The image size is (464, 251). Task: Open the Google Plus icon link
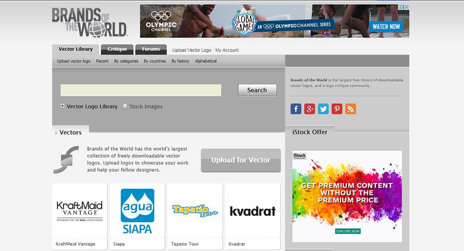[310, 109]
